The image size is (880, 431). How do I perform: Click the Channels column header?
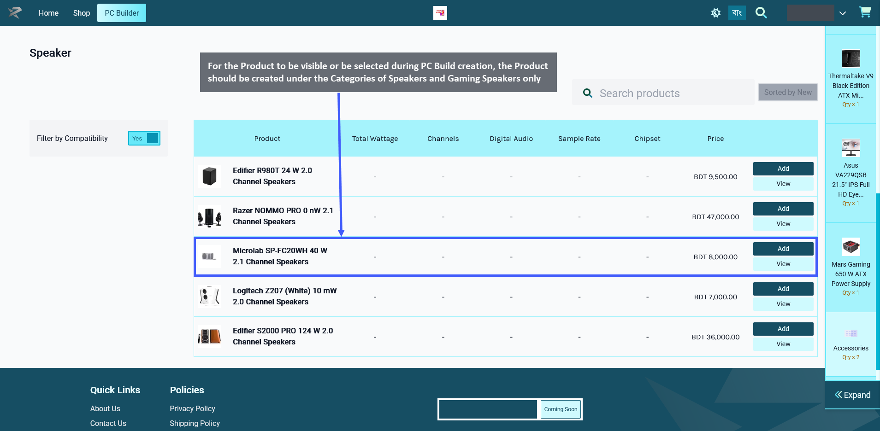(443, 139)
